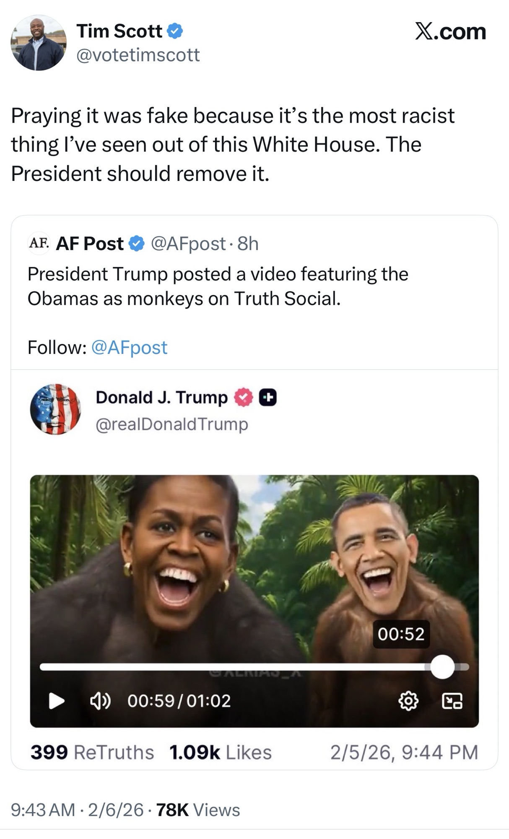Click the red verified badge beside Donald J. Trump
The image size is (509, 839).
tap(244, 397)
